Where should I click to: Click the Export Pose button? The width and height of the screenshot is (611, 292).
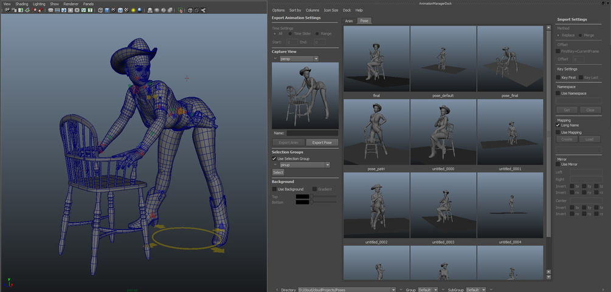(x=322, y=143)
